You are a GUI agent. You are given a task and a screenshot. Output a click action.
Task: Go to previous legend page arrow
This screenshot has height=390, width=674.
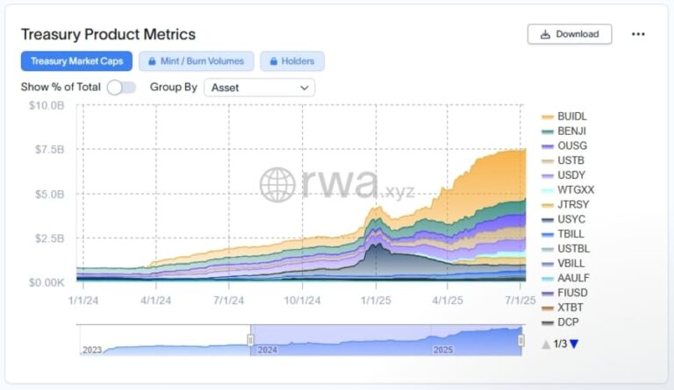(546, 344)
